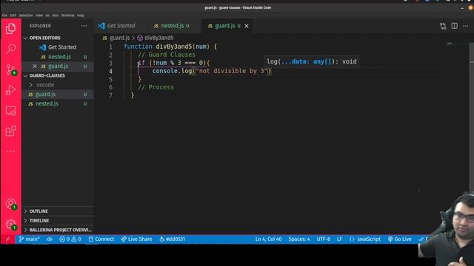
Task: Open the View menu
Action: [x=39, y=16]
